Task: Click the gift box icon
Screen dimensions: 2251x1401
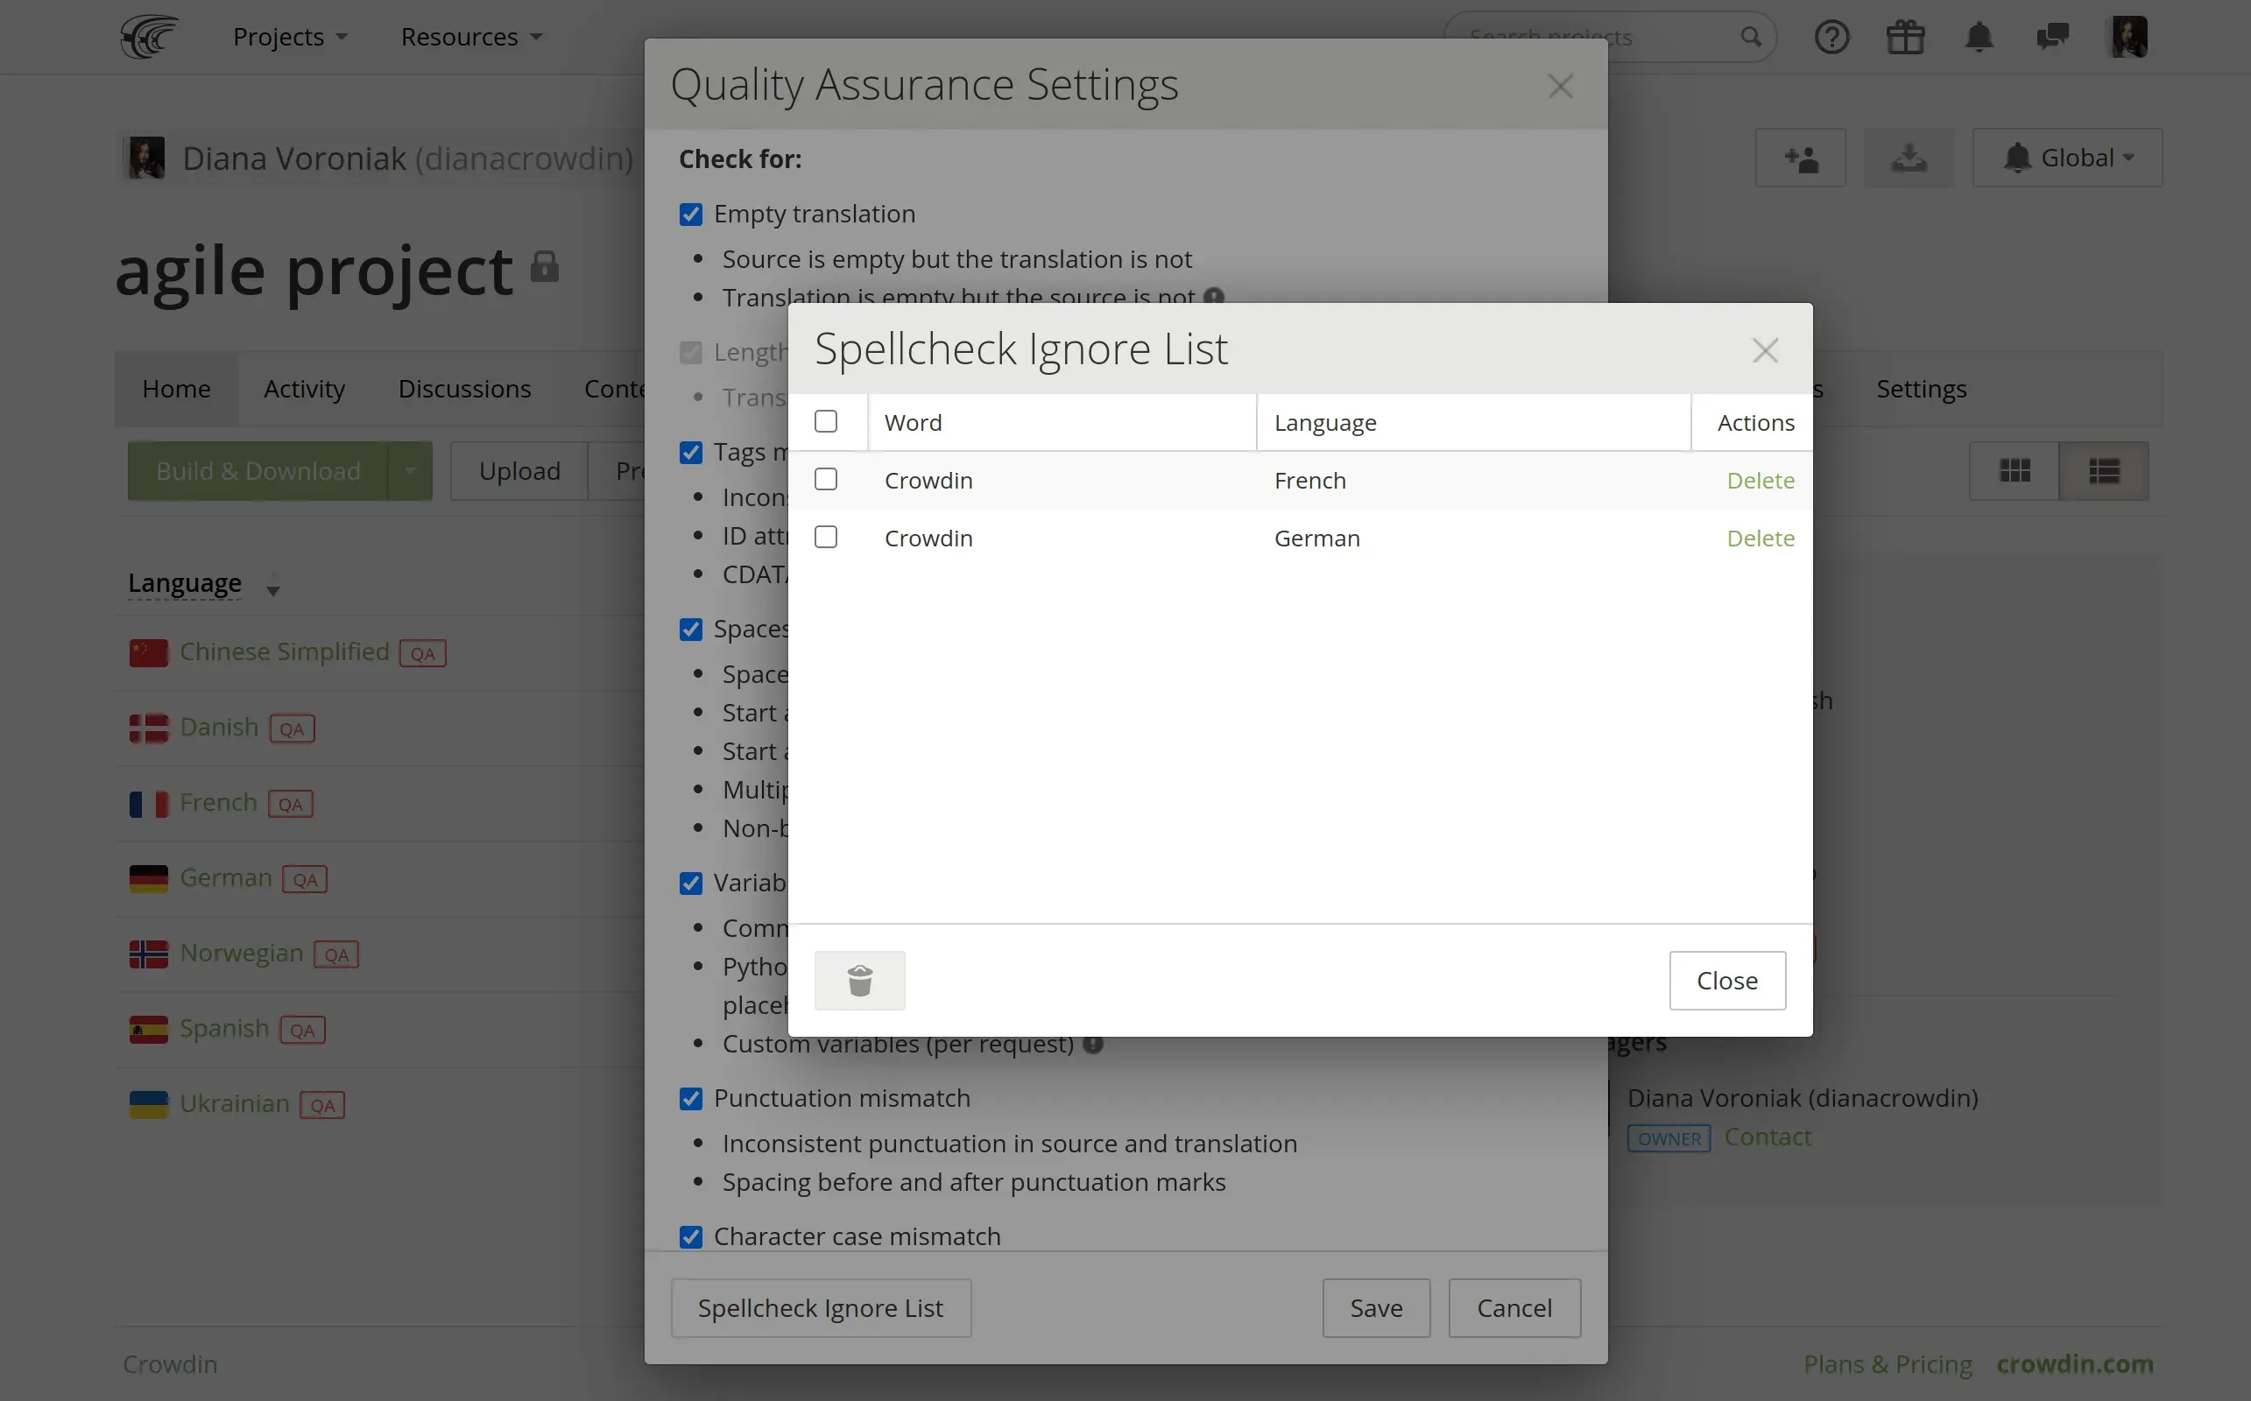Action: pos(1905,37)
